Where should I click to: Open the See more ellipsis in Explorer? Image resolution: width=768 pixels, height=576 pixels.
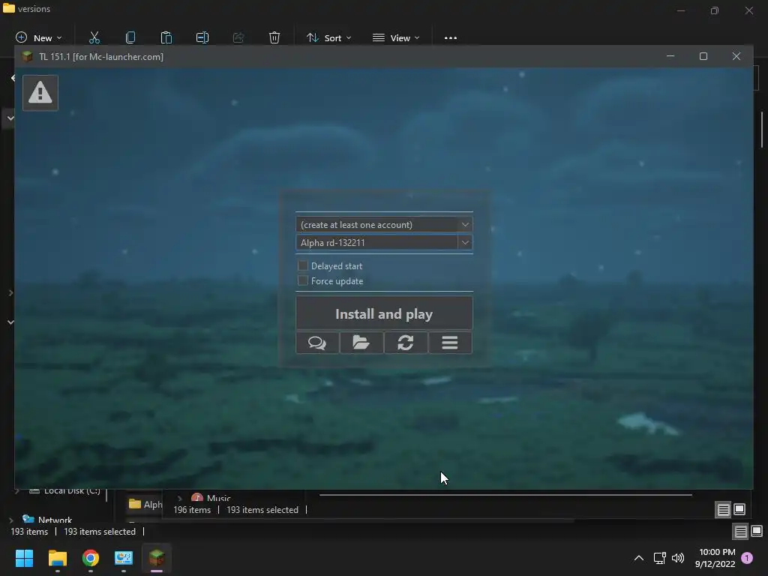(x=451, y=37)
